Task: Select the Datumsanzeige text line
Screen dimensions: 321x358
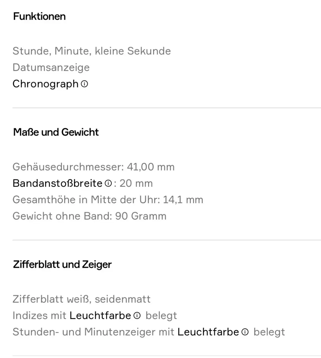Action: pyautogui.click(x=51, y=67)
